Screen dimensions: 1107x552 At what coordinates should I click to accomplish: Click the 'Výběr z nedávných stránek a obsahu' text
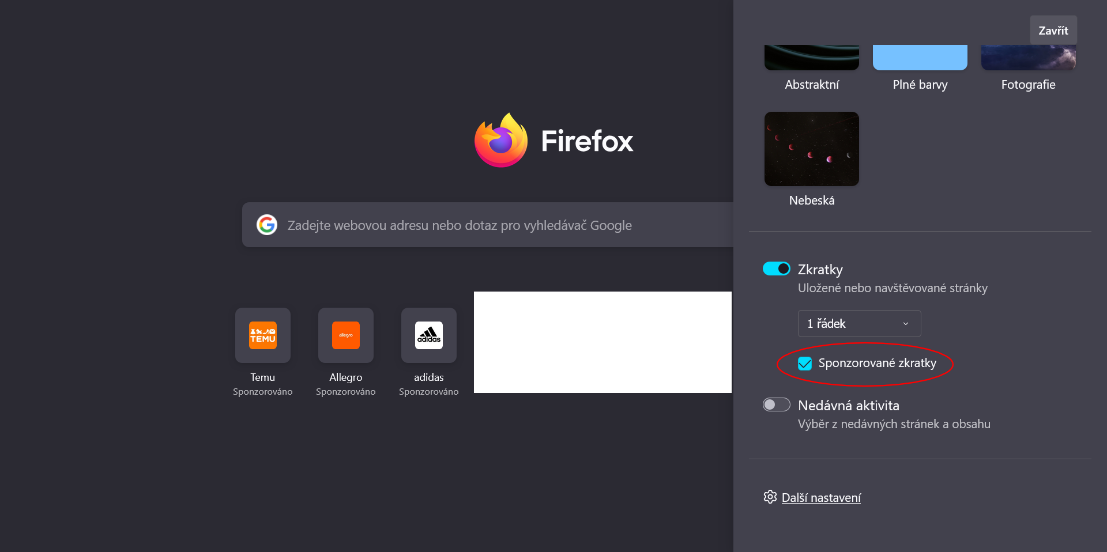click(x=894, y=424)
